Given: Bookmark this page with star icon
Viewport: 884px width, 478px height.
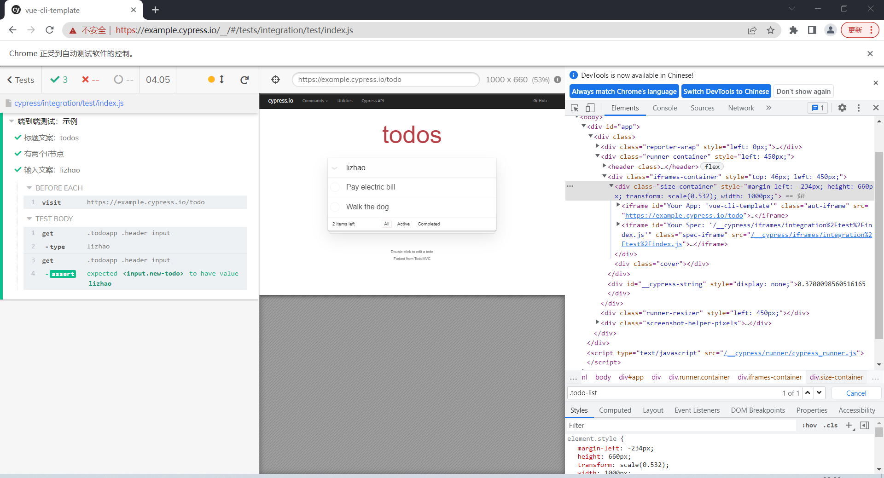Looking at the screenshot, I should pyautogui.click(x=771, y=30).
